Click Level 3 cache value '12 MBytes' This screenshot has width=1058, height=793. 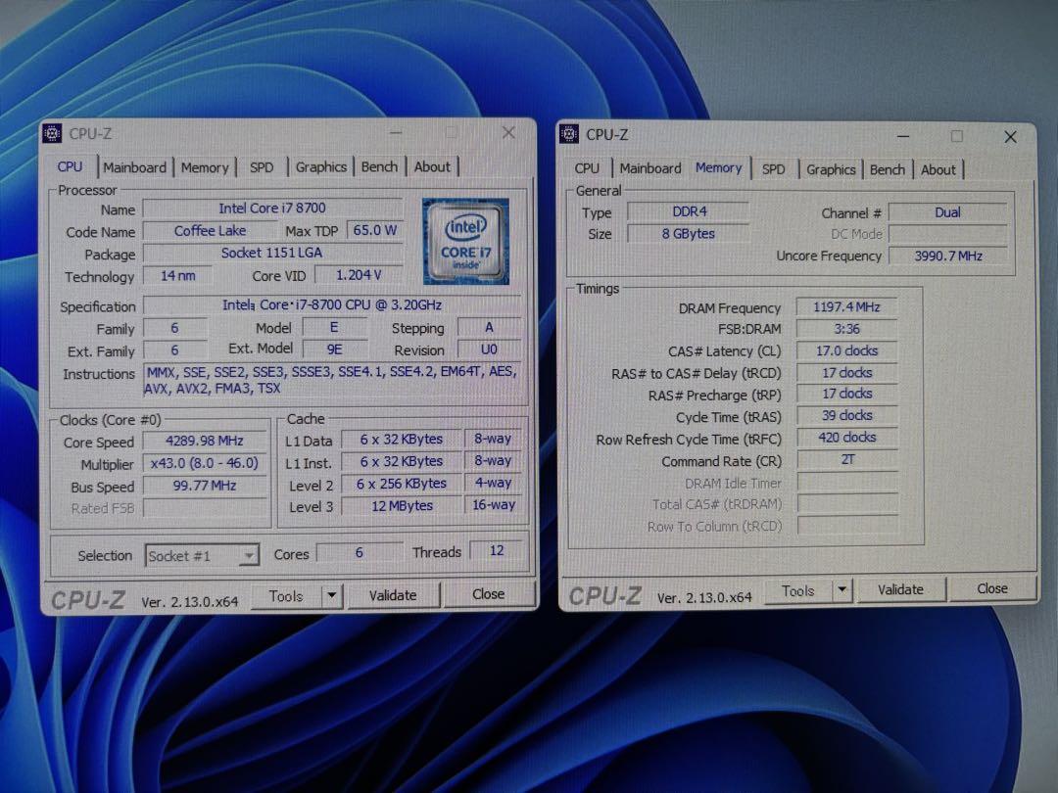(402, 506)
